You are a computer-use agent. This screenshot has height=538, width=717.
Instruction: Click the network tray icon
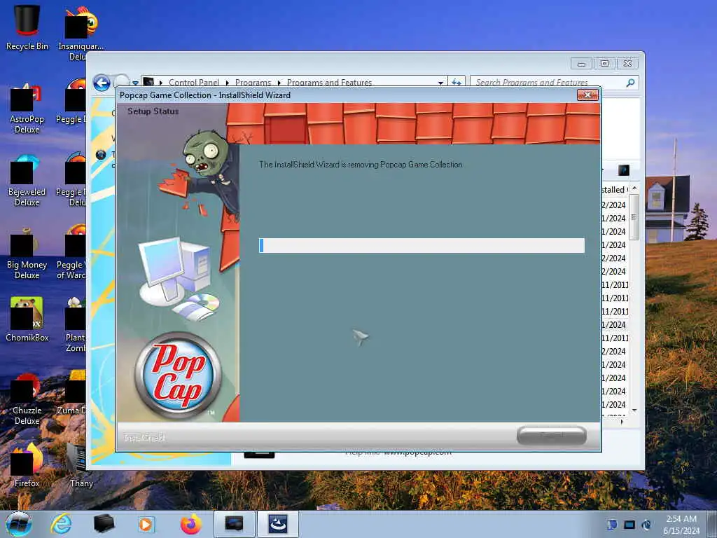629,525
